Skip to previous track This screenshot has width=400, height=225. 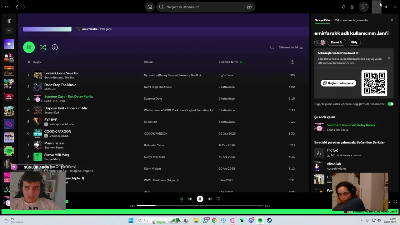190,199
